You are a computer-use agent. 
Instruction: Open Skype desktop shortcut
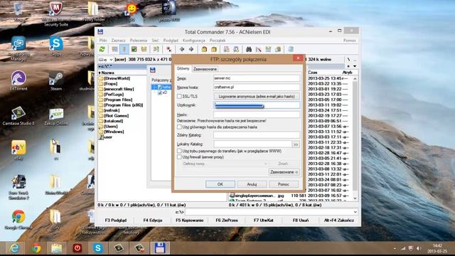click(56, 46)
